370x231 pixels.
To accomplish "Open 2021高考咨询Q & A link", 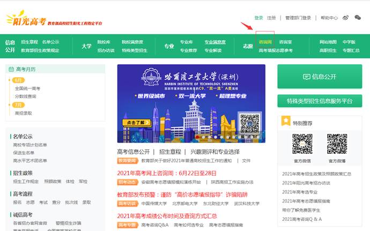I will 302,219.
